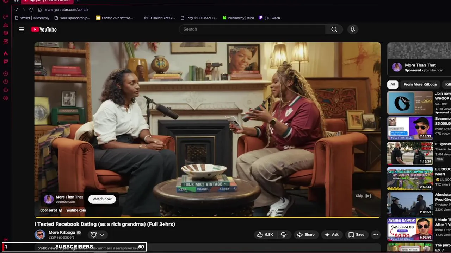Open Twitch panel in Opera sidebar
Screen dimensions: 451x253
[x=6, y=61]
